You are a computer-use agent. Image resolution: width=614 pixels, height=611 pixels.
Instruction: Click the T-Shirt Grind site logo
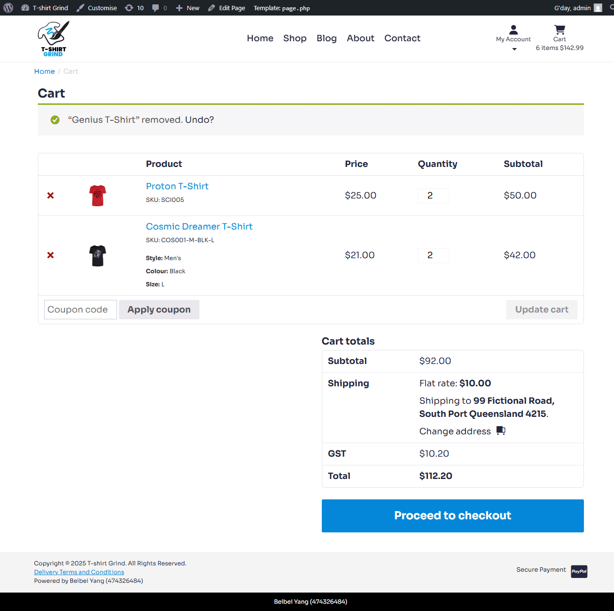53,39
